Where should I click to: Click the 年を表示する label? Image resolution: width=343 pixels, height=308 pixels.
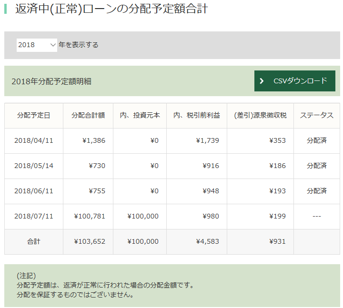[x=79, y=45]
